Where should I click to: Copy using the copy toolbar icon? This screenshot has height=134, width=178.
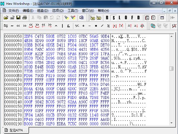coord(39,18)
